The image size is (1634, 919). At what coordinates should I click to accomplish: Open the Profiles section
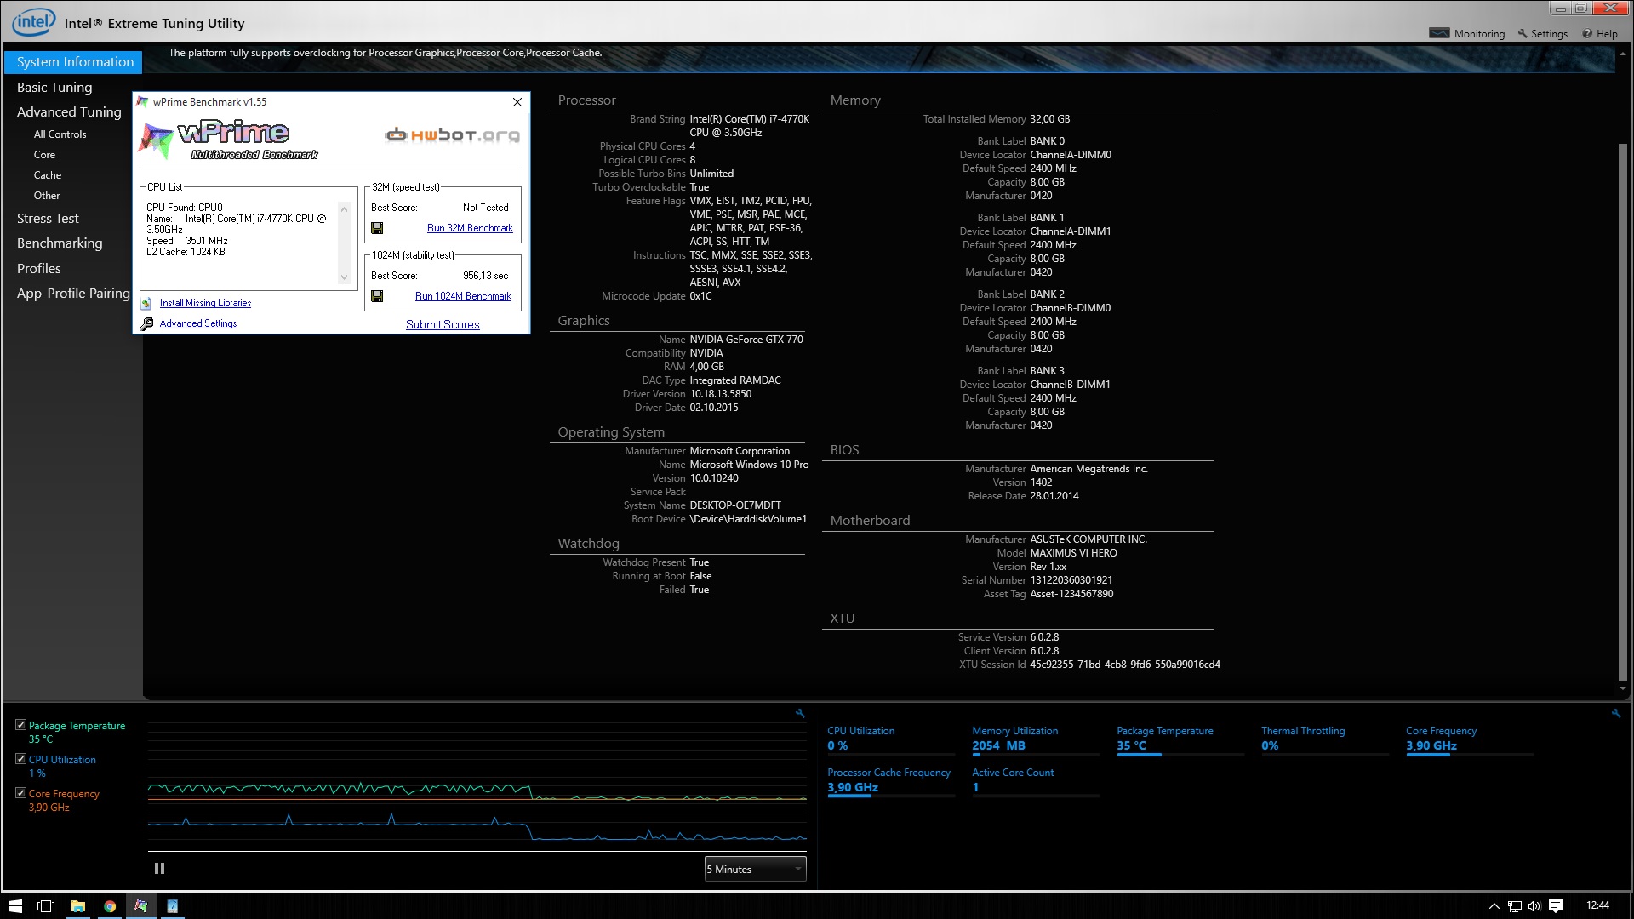39,268
